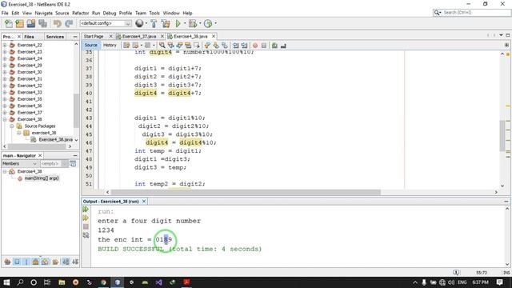This screenshot has height=288, width=512.
Task: Click the Stop Macro Recording icon in the editor toolbar
Action: point(264,46)
